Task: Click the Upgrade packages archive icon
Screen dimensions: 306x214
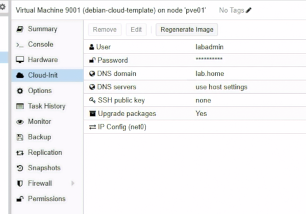Action: [x=92, y=113]
